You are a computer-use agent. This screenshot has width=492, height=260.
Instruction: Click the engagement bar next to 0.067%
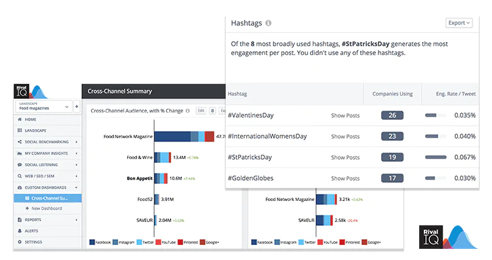click(x=436, y=157)
